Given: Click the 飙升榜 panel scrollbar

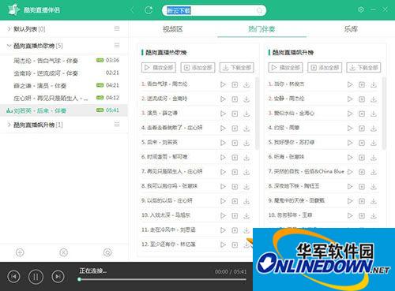Looking at the screenshot, I should (384, 114).
